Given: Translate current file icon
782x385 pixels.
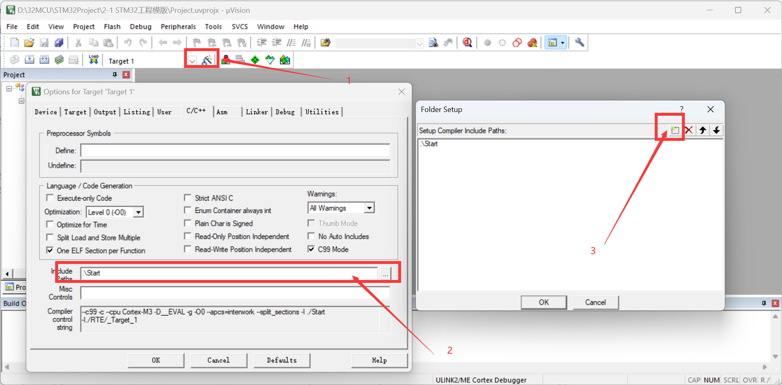Looking at the screenshot, I should (x=14, y=60).
